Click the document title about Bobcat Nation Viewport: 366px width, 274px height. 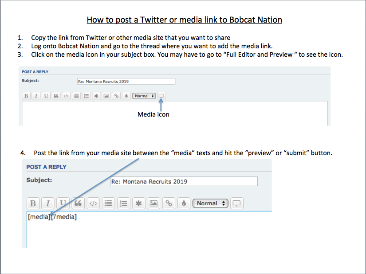tap(185, 20)
